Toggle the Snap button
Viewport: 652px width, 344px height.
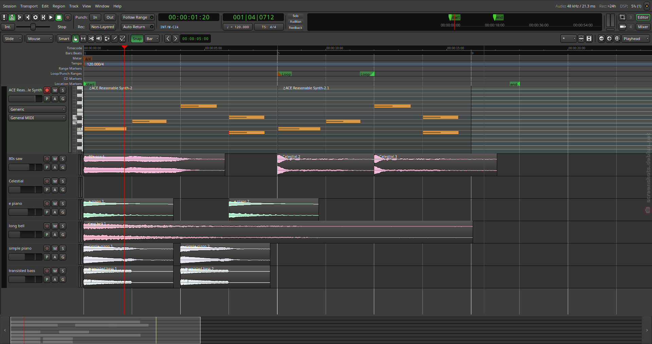[x=137, y=39]
